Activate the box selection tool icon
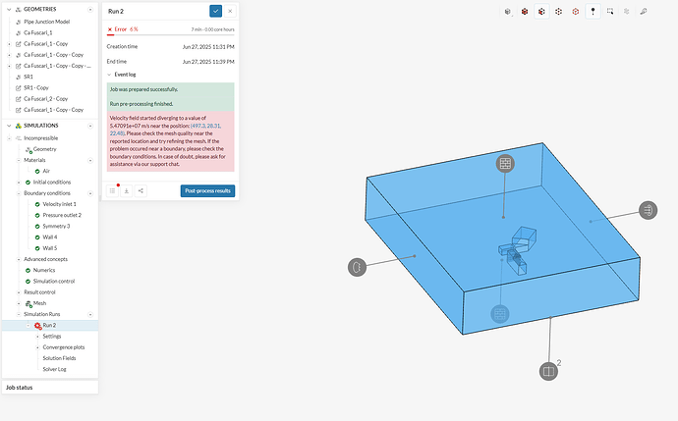 [x=609, y=12]
